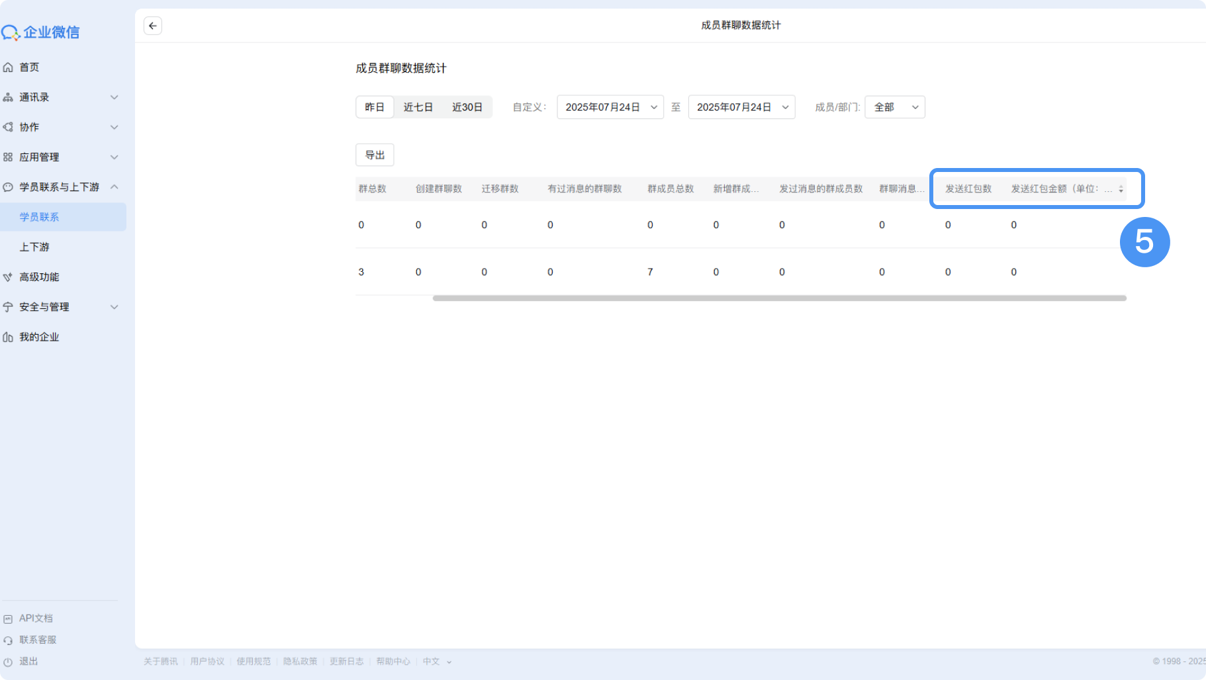Open the 帮助中心 footer link

pos(393,661)
